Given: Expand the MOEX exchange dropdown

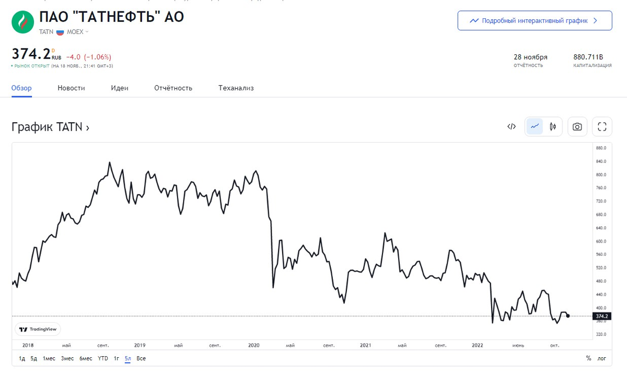Looking at the screenshot, I should pyautogui.click(x=78, y=32).
